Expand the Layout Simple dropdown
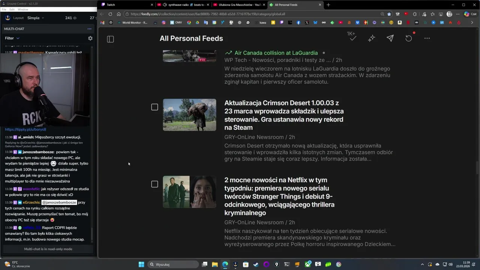Viewport: 480px width, 270px height. coord(35,18)
